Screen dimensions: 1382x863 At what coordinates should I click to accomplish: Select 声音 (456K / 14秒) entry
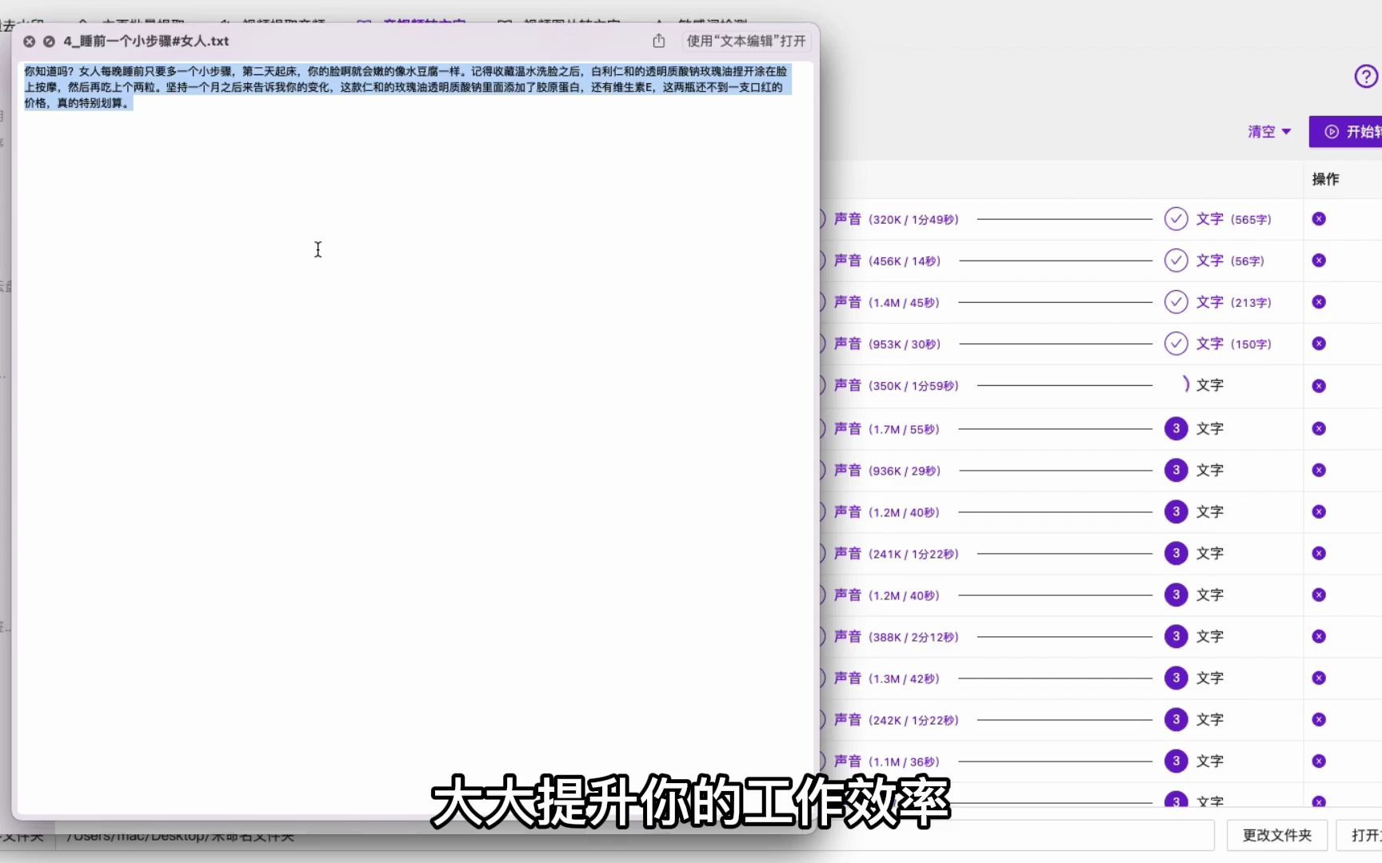click(x=887, y=260)
